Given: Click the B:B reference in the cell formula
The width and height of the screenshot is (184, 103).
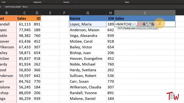Looking at the screenshot, I should tap(140, 24).
